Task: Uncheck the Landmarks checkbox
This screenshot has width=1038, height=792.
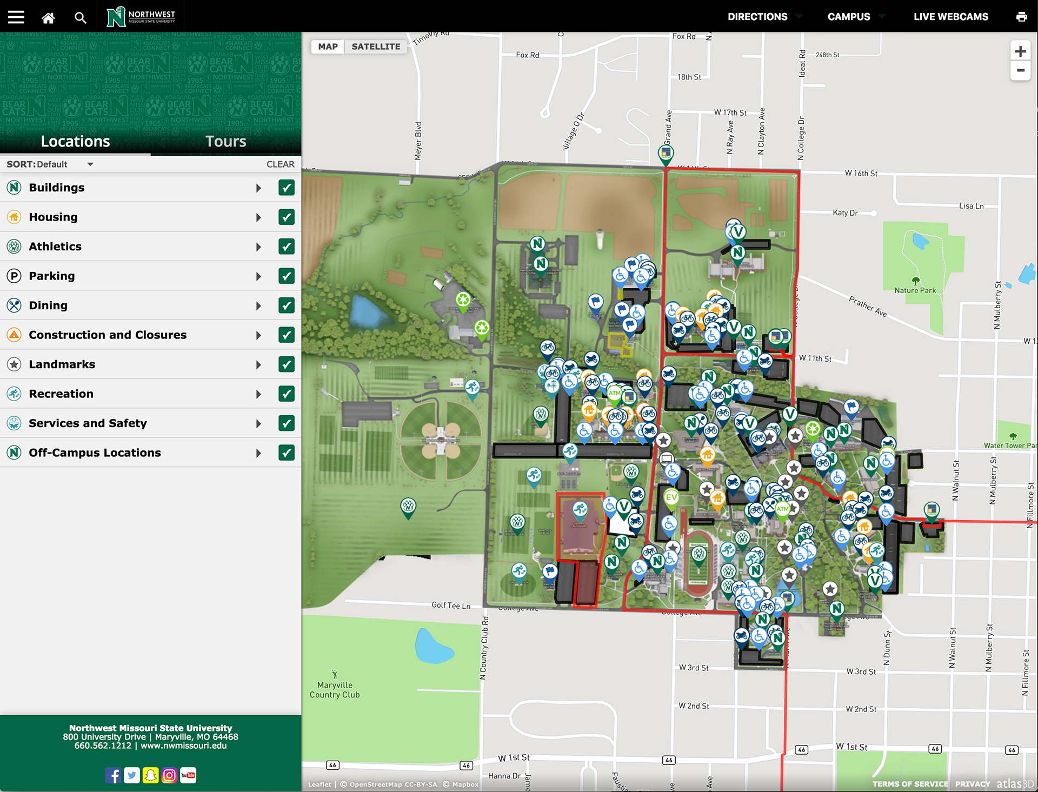Action: click(x=287, y=364)
